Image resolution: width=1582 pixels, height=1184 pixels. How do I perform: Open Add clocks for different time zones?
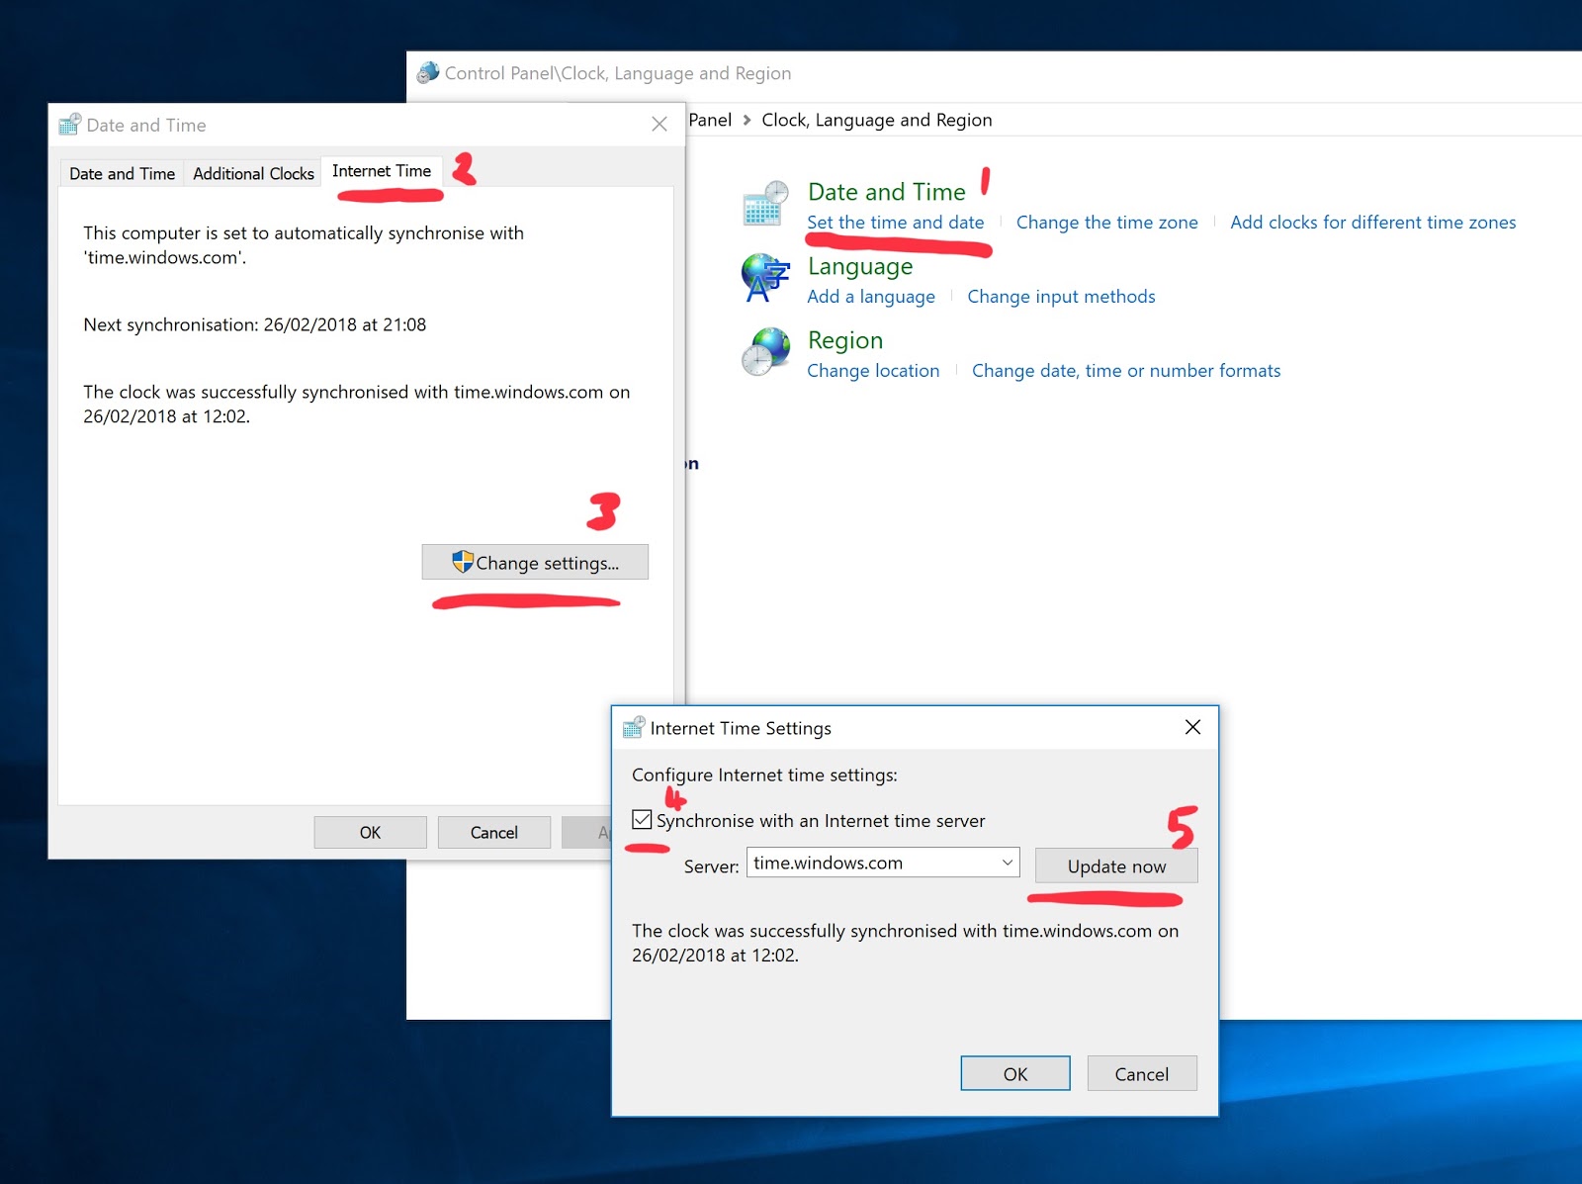coord(1372,223)
